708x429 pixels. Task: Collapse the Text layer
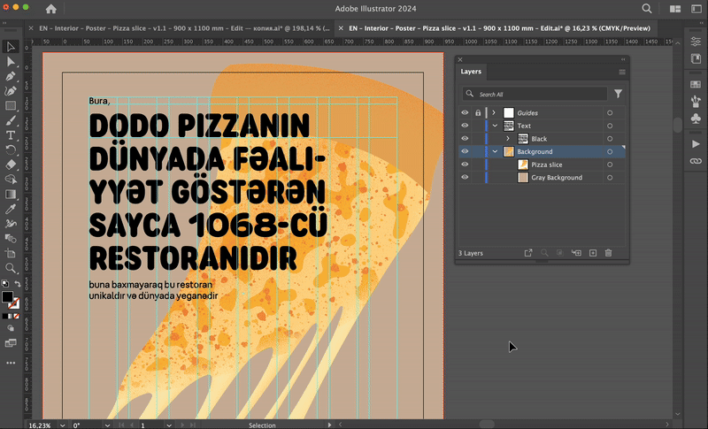[495, 126]
